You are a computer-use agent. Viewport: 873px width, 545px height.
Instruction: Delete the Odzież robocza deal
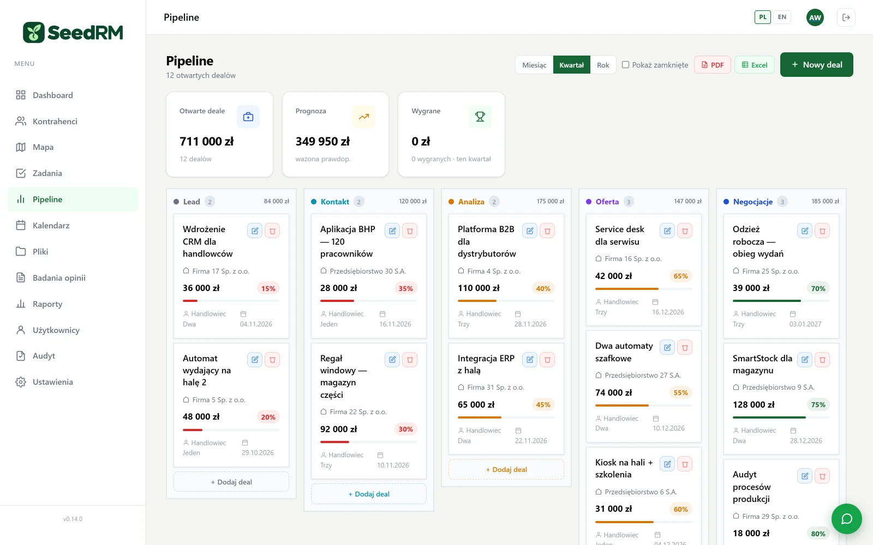pos(822,231)
